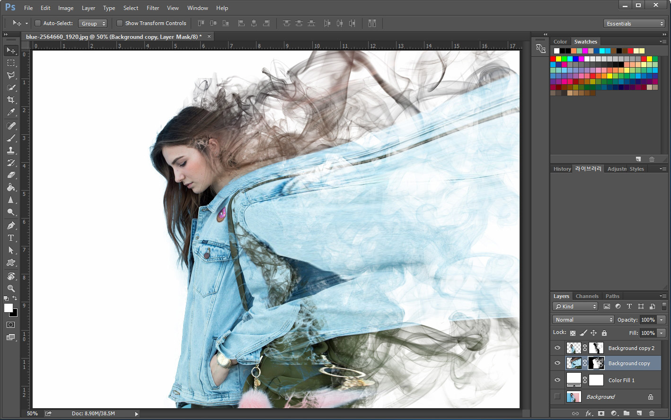Toggle lock position
Viewport: 671px width, 420px height.
(594, 333)
